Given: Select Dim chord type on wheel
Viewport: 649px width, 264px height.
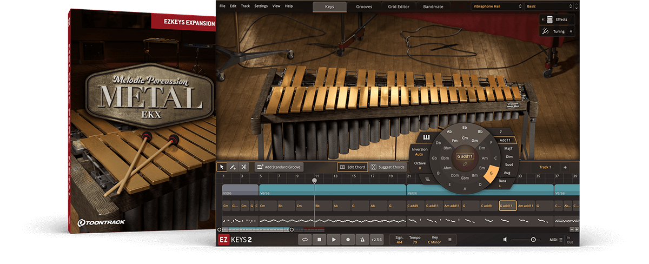Looking at the screenshot, I should click(509, 156).
